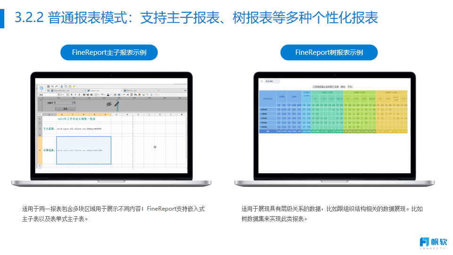
Task: Click the 合计 total row label
Action: (268, 131)
